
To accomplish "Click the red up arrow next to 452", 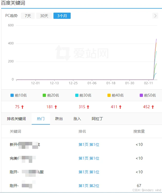I will (x=153, y=107).
